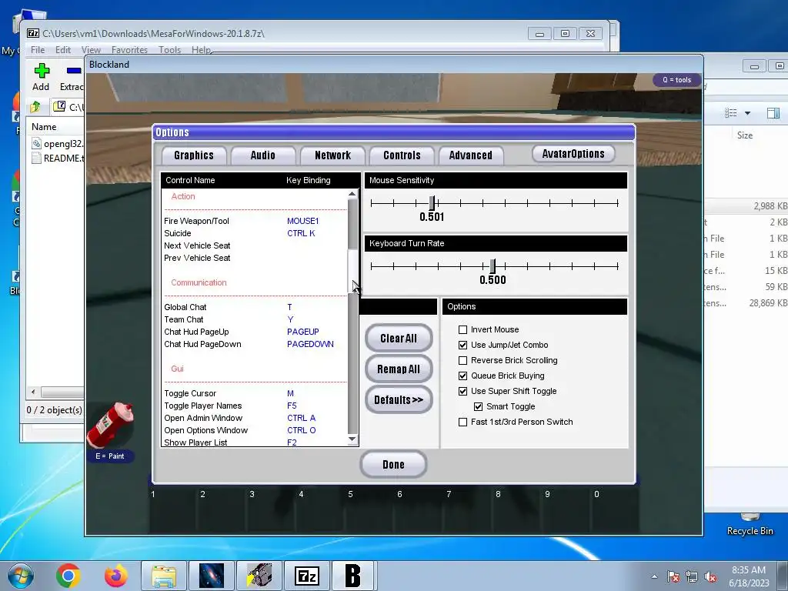Viewport: 788px width, 591px height.
Task: Click the Keyboard Turn Rate slider handle
Action: (492, 266)
